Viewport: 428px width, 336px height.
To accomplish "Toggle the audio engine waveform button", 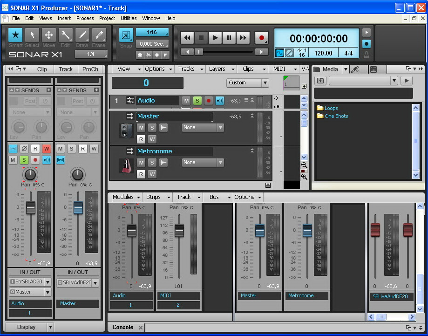I will coord(279,53).
